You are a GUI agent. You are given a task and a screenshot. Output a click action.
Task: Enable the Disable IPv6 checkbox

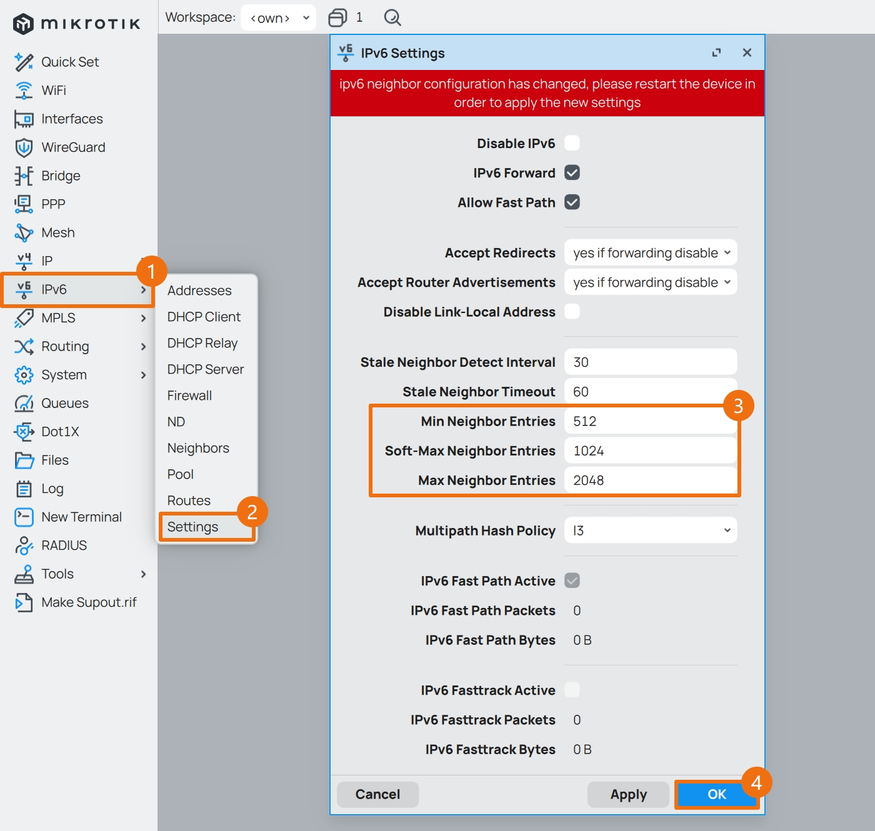pos(572,143)
